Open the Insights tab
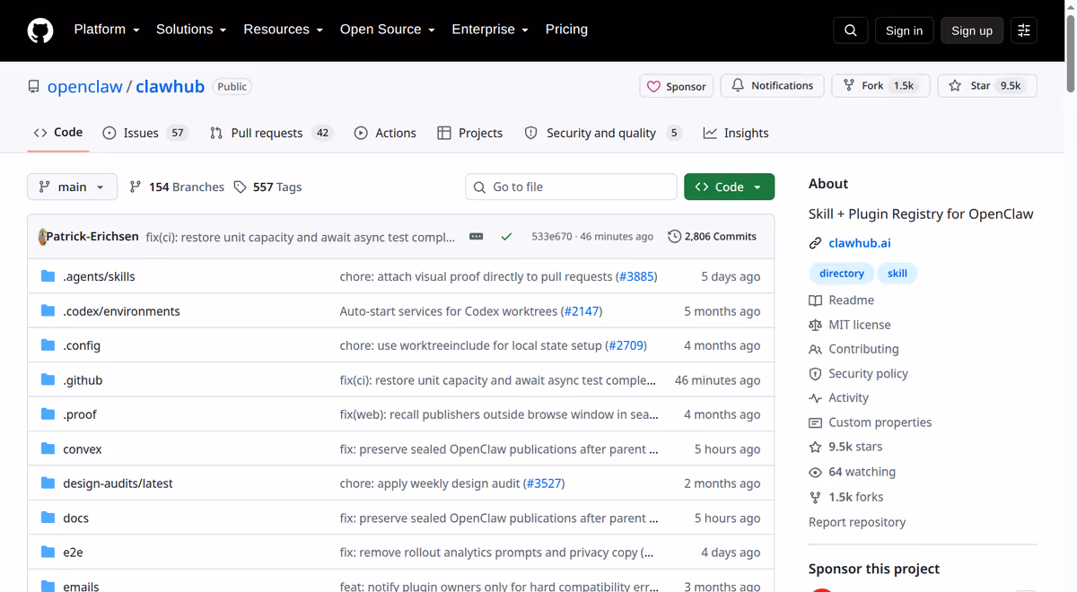This screenshot has width=1077, height=592. point(736,133)
